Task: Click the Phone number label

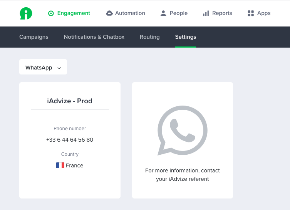Action: point(70,129)
